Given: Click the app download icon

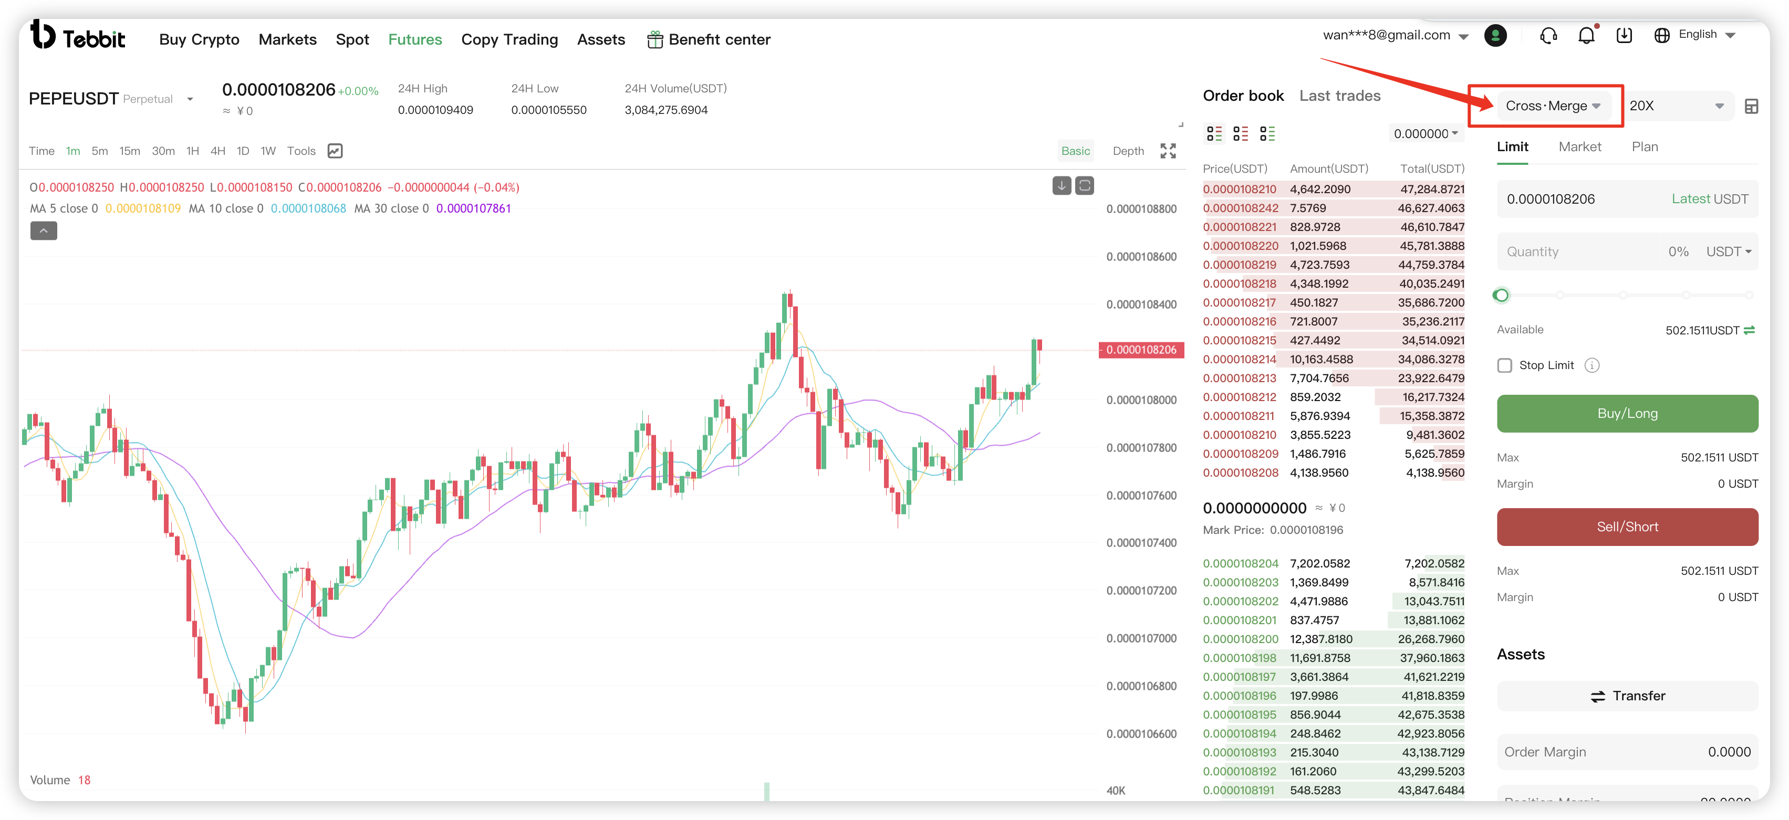Looking at the screenshot, I should (1624, 35).
